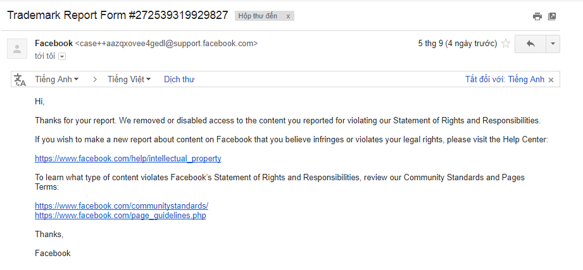Open the intellectual_property help link
This screenshot has width=583, height=270.
pos(128,158)
